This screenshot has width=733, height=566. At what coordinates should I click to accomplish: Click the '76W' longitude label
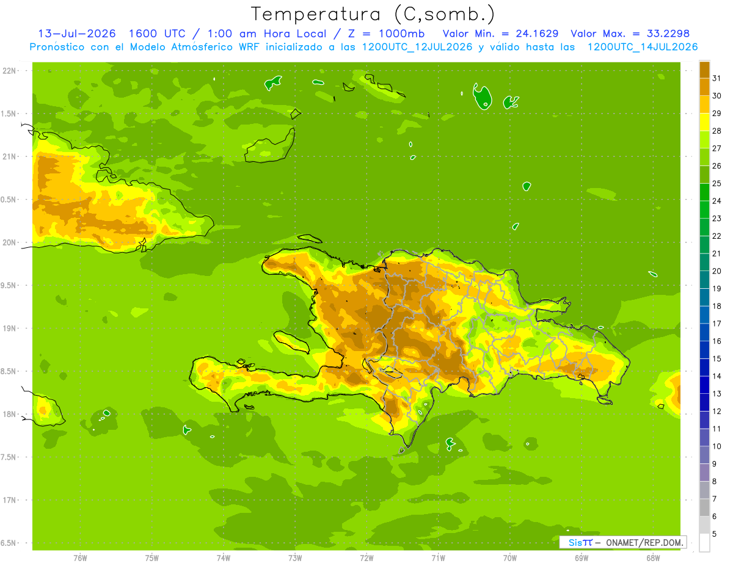point(80,558)
